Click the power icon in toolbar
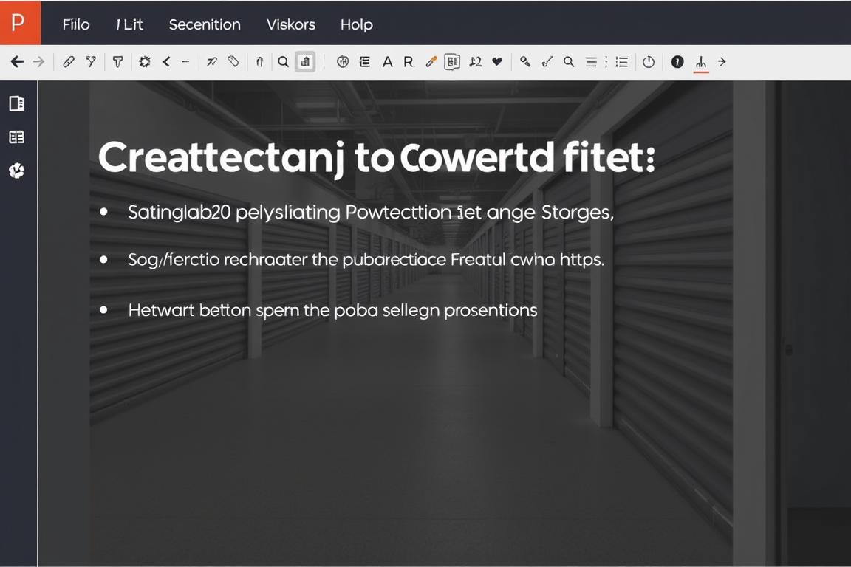Image resolution: width=851 pixels, height=567 pixels. click(649, 62)
